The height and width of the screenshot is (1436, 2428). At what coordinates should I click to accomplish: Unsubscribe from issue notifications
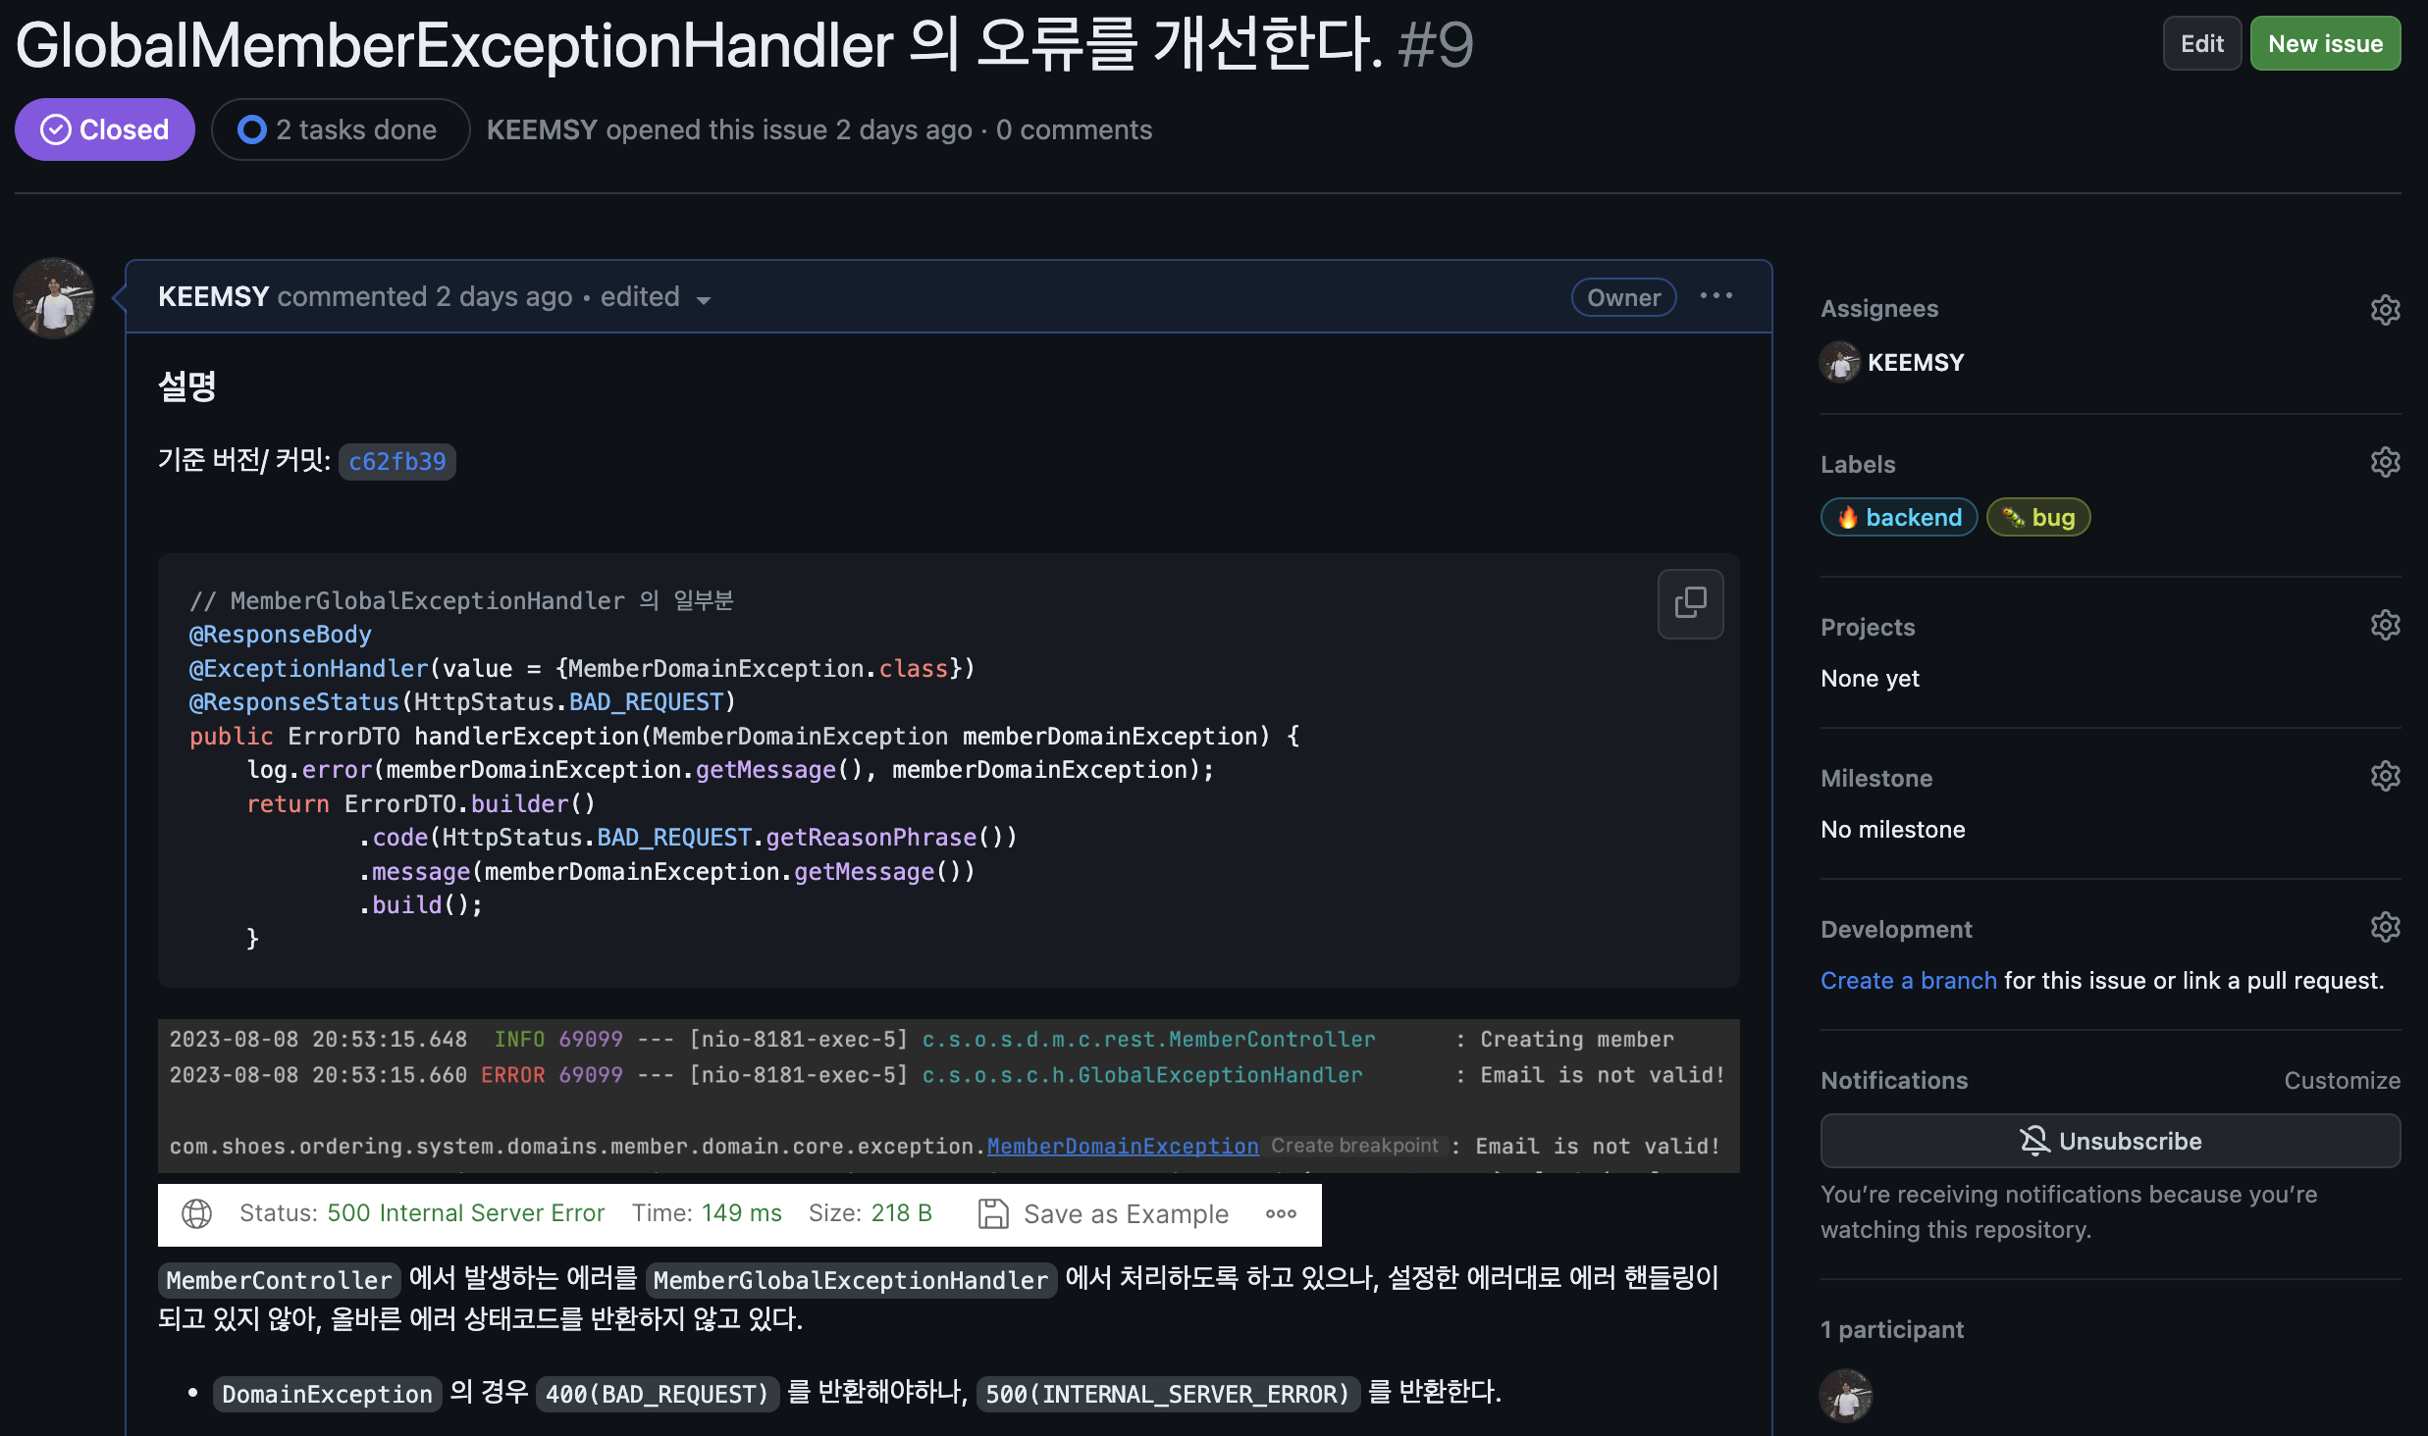(2110, 1141)
